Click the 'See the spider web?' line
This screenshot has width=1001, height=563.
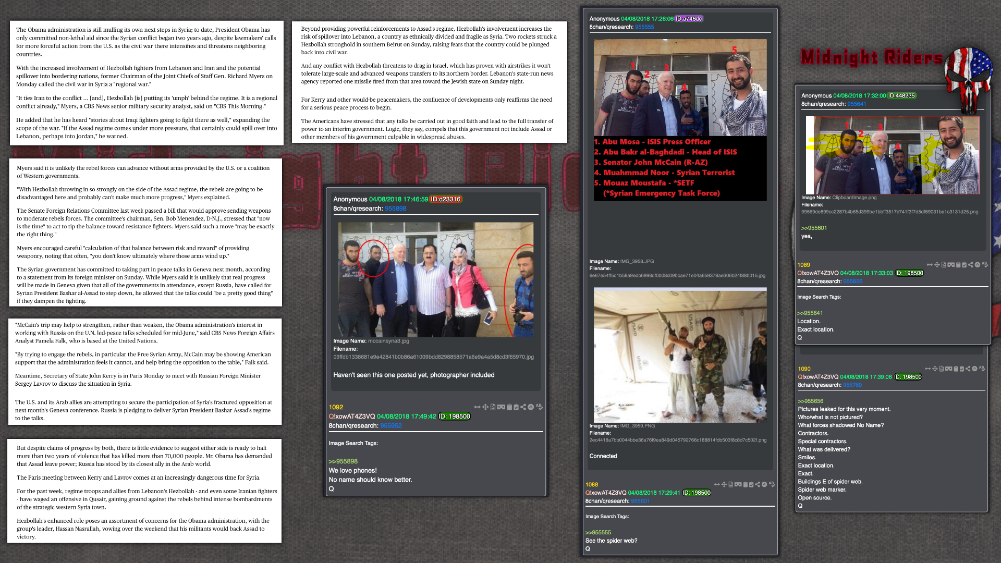611,541
